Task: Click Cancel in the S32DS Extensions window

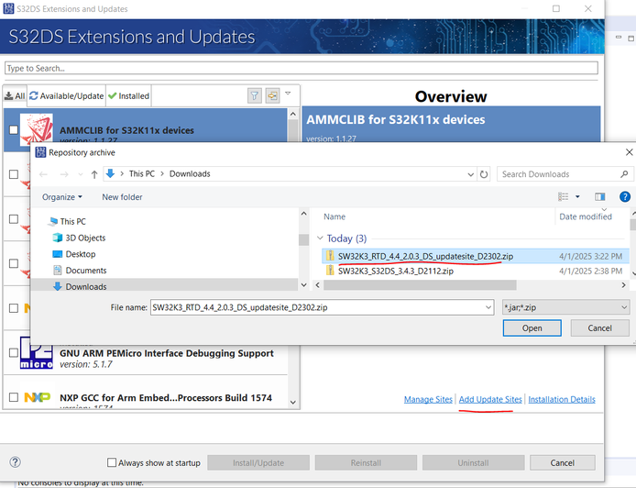Action: [x=562, y=462]
